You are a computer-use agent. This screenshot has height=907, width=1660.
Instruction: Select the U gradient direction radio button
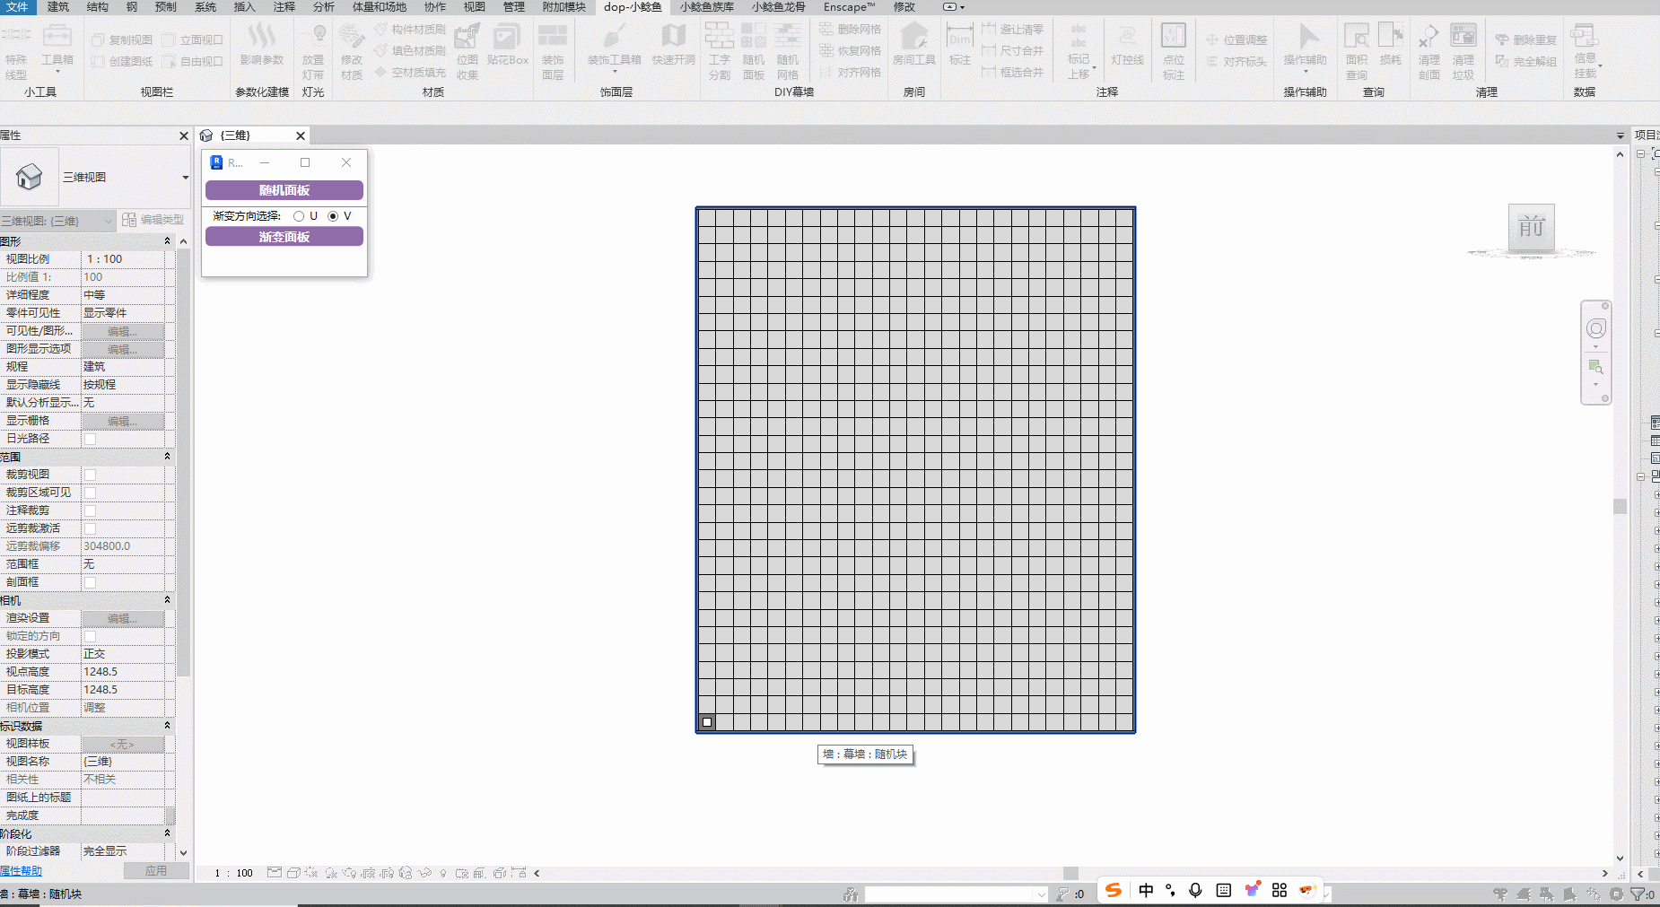(299, 216)
